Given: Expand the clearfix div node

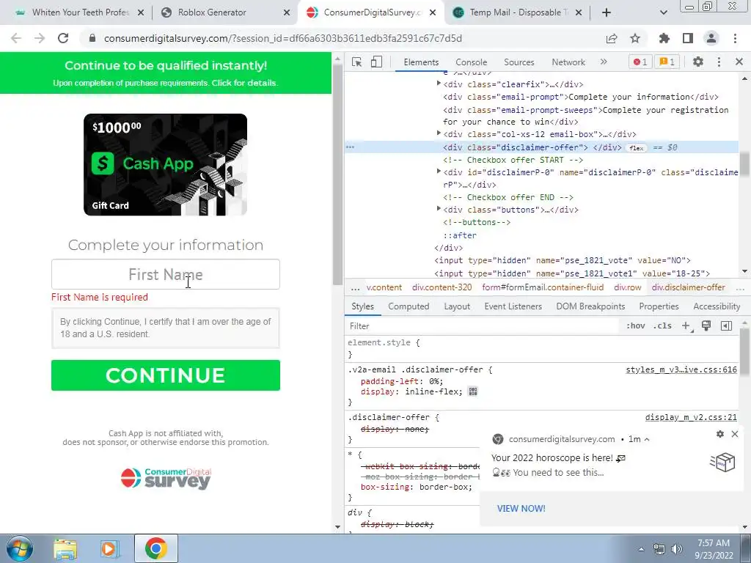Looking at the screenshot, I should [x=439, y=84].
